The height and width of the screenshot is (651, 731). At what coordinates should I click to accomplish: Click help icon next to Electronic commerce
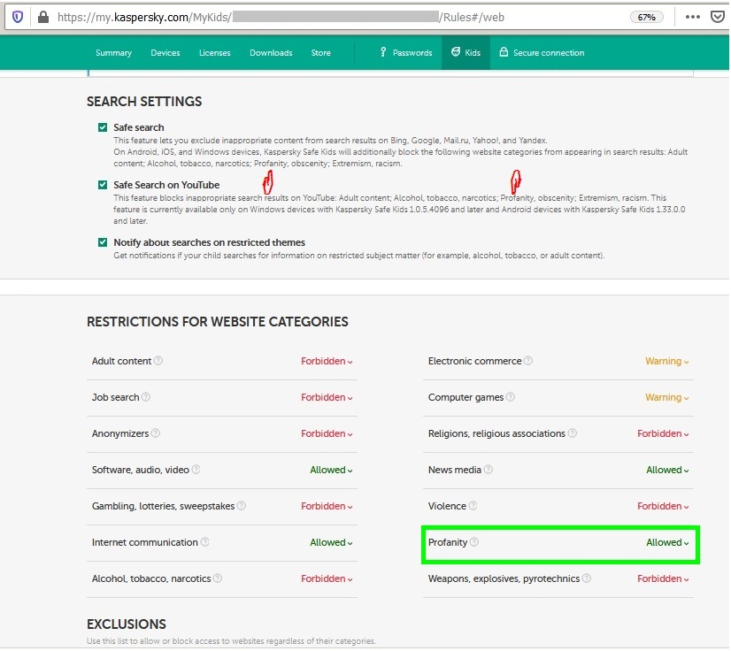tap(528, 361)
